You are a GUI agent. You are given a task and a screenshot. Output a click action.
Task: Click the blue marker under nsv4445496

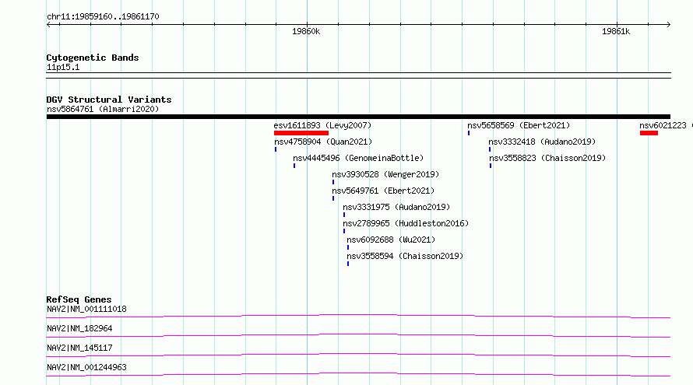(294, 166)
